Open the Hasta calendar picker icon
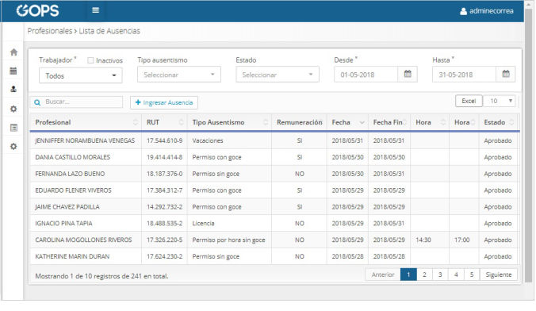 tap(506, 74)
